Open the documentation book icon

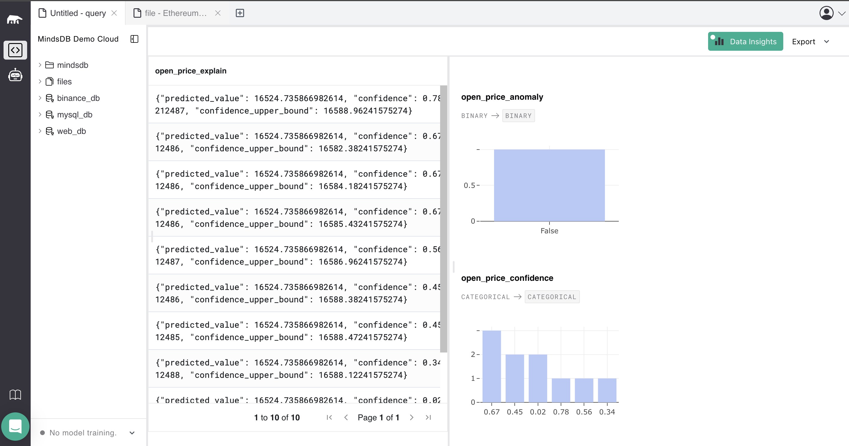point(15,395)
